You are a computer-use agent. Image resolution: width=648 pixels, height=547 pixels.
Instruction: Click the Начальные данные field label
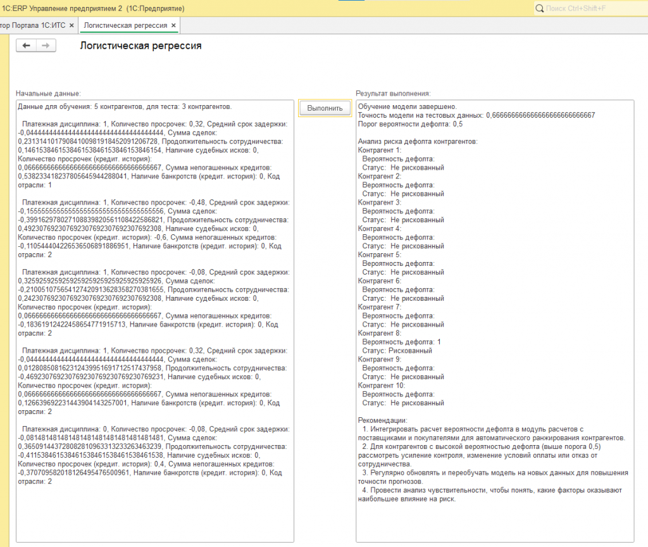point(48,94)
